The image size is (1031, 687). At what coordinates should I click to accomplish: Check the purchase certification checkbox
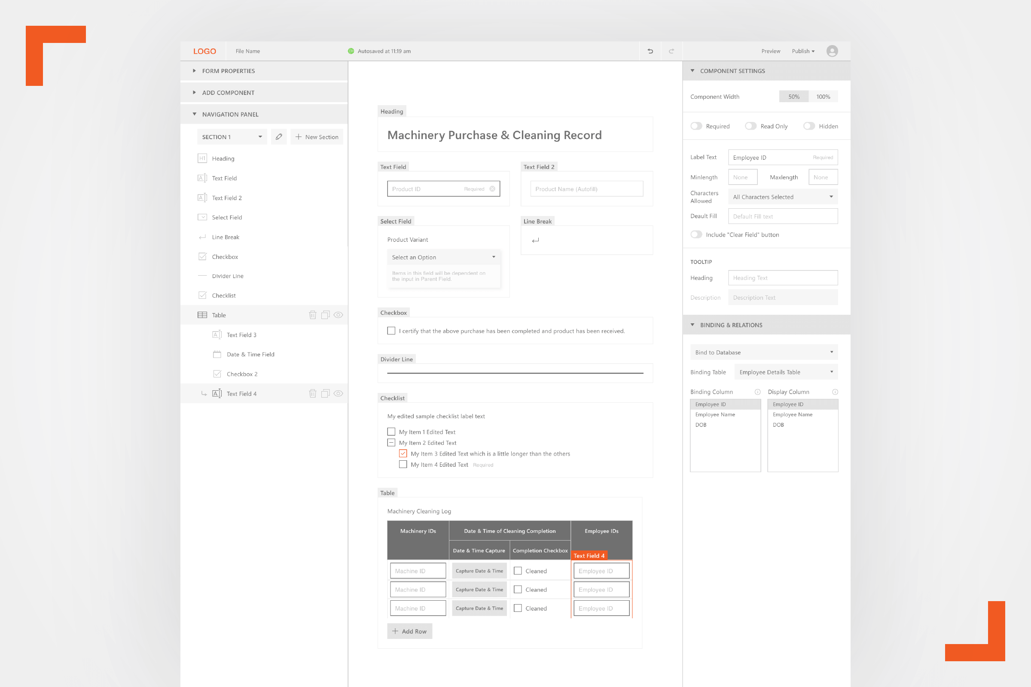tap(391, 331)
